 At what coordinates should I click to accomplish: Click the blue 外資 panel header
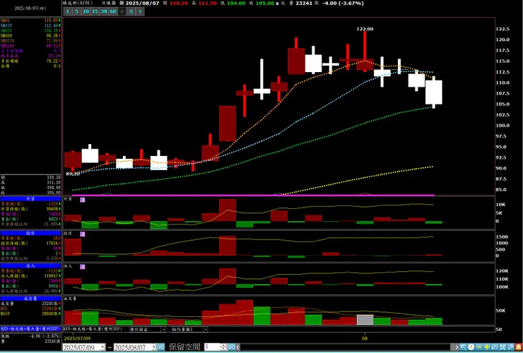(30, 198)
